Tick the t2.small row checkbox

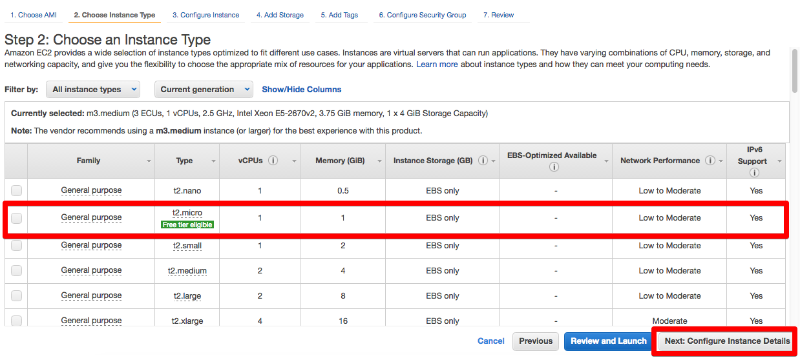[x=16, y=245]
